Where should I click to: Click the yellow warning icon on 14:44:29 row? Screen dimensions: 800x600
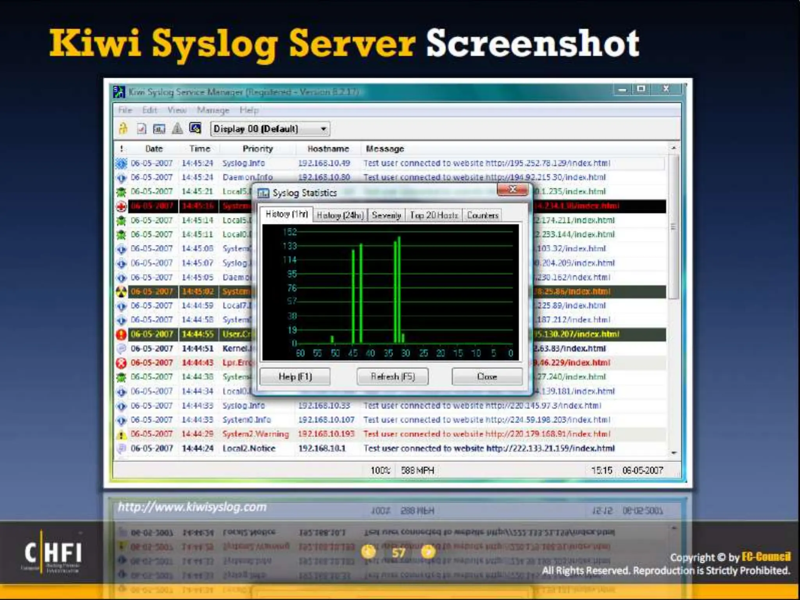(121, 434)
